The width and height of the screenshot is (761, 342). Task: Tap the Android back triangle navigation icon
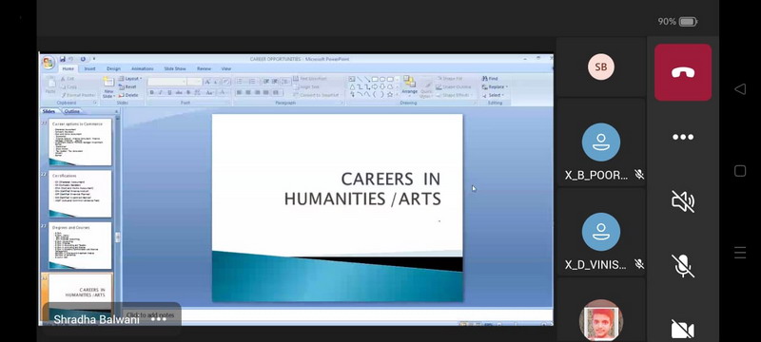coord(740,89)
